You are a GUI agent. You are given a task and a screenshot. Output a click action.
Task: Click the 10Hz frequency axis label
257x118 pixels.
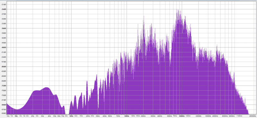click(x=71, y=116)
